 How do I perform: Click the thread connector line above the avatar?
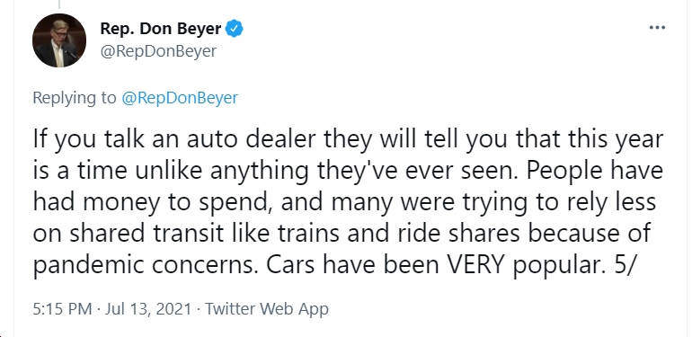pos(59,4)
